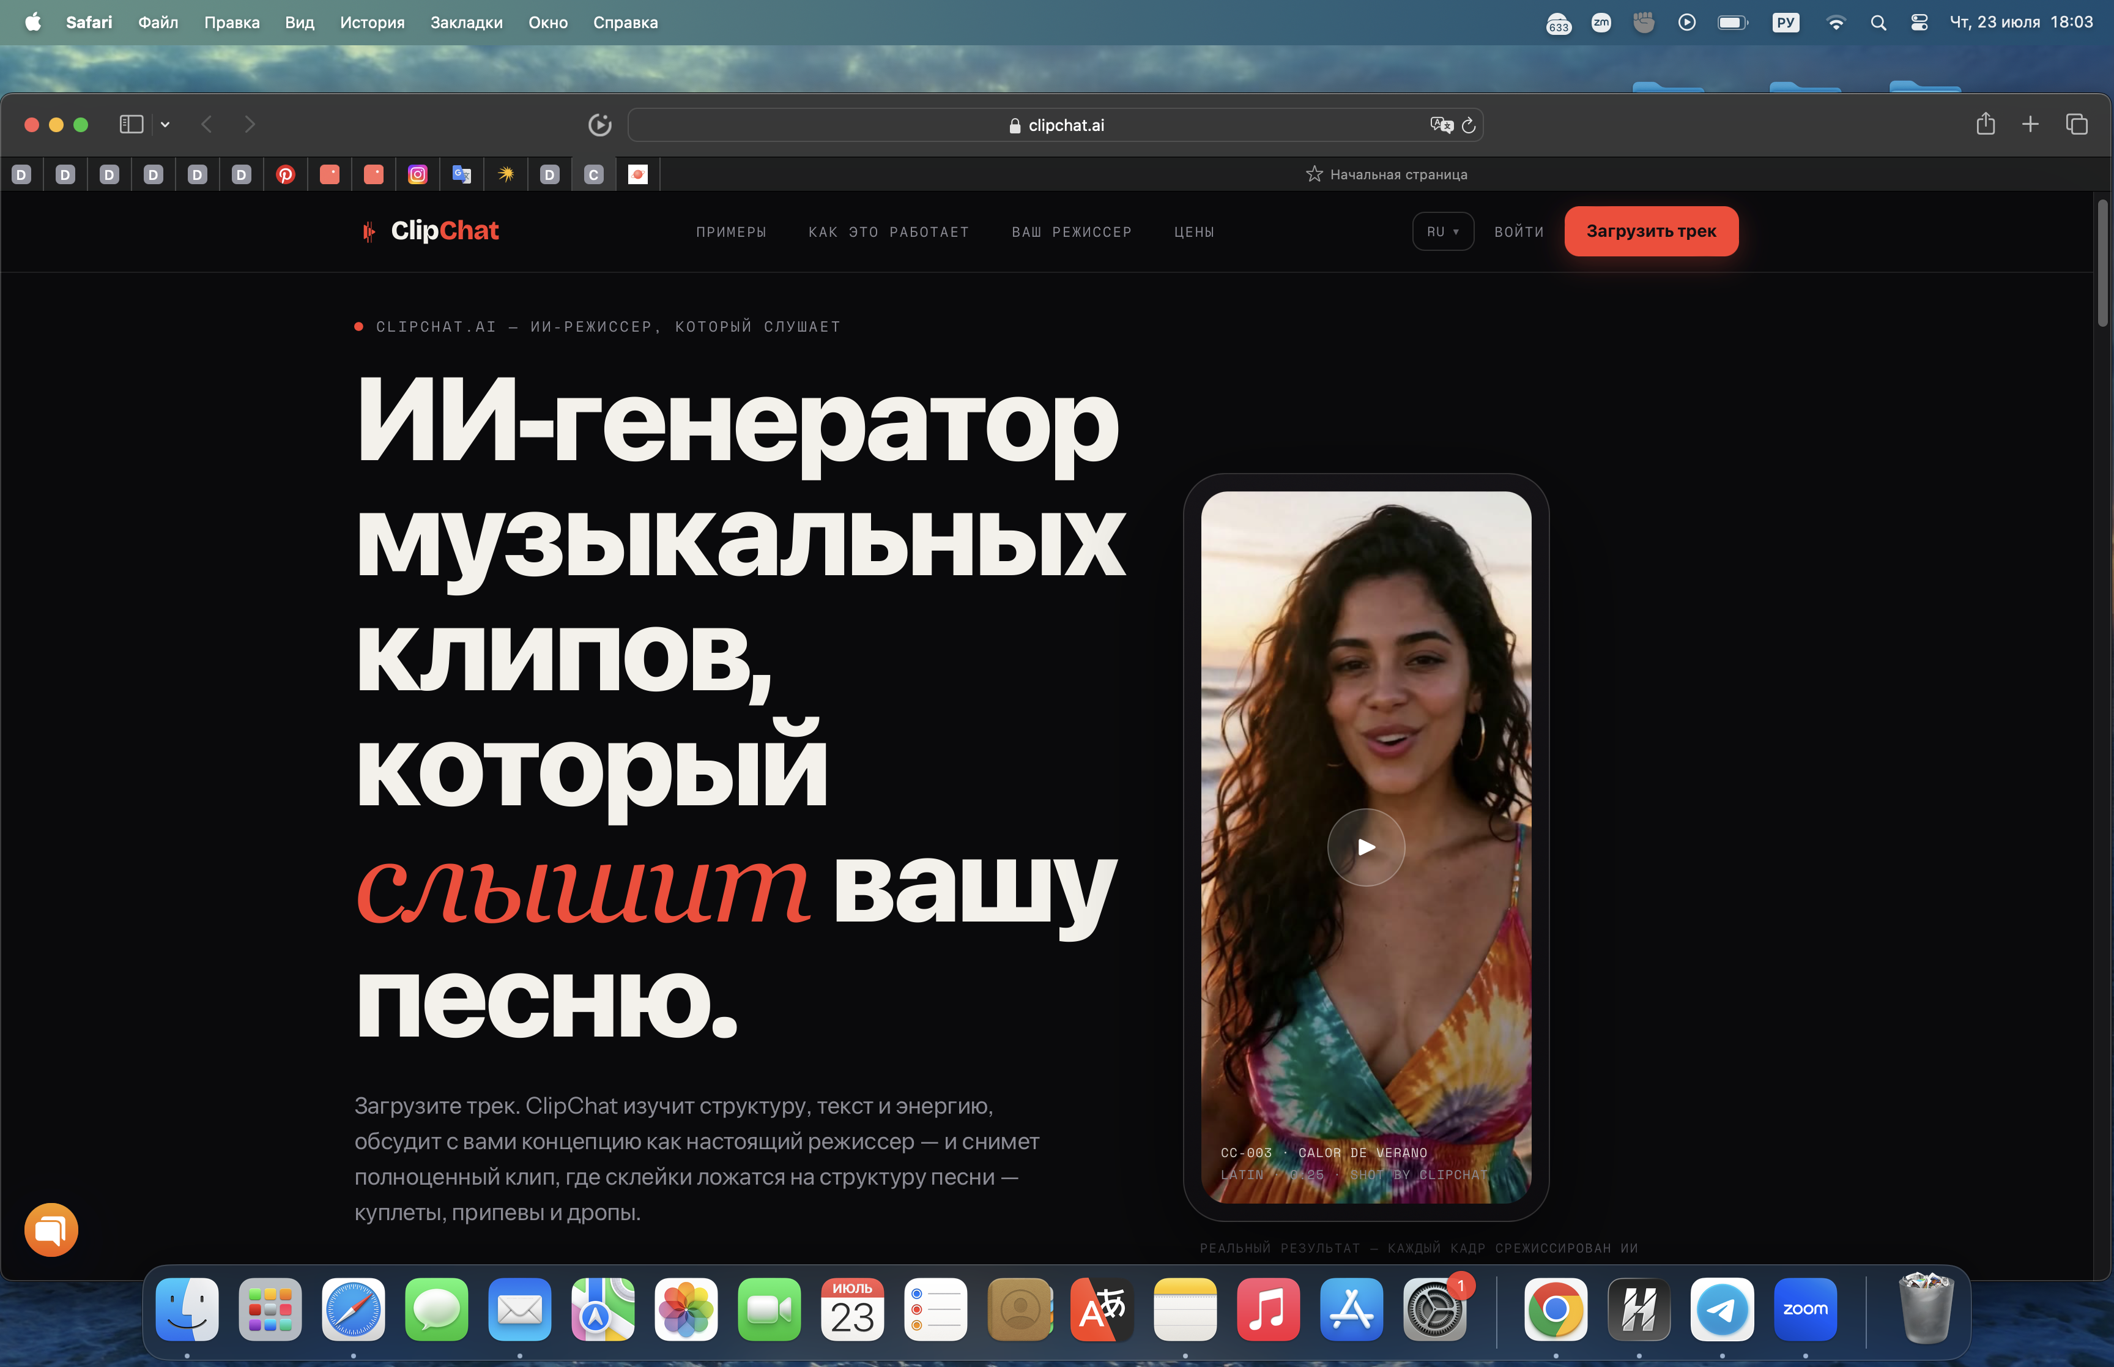Switch input source via РУ indicator
Image resolution: width=2114 pixels, height=1367 pixels.
(1786, 22)
